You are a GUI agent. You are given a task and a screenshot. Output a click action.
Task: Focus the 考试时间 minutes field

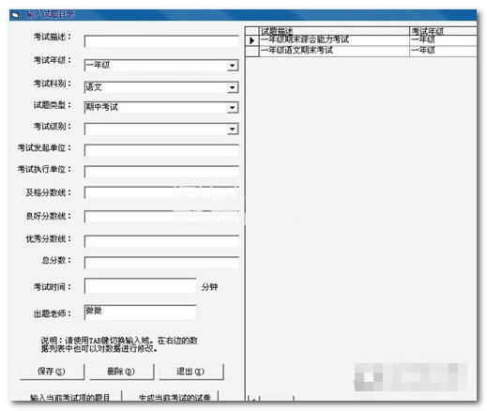coord(140,286)
